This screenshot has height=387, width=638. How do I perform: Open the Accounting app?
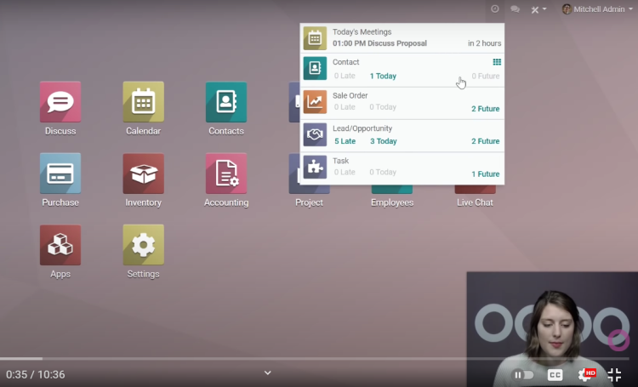pyautogui.click(x=226, y=174)
